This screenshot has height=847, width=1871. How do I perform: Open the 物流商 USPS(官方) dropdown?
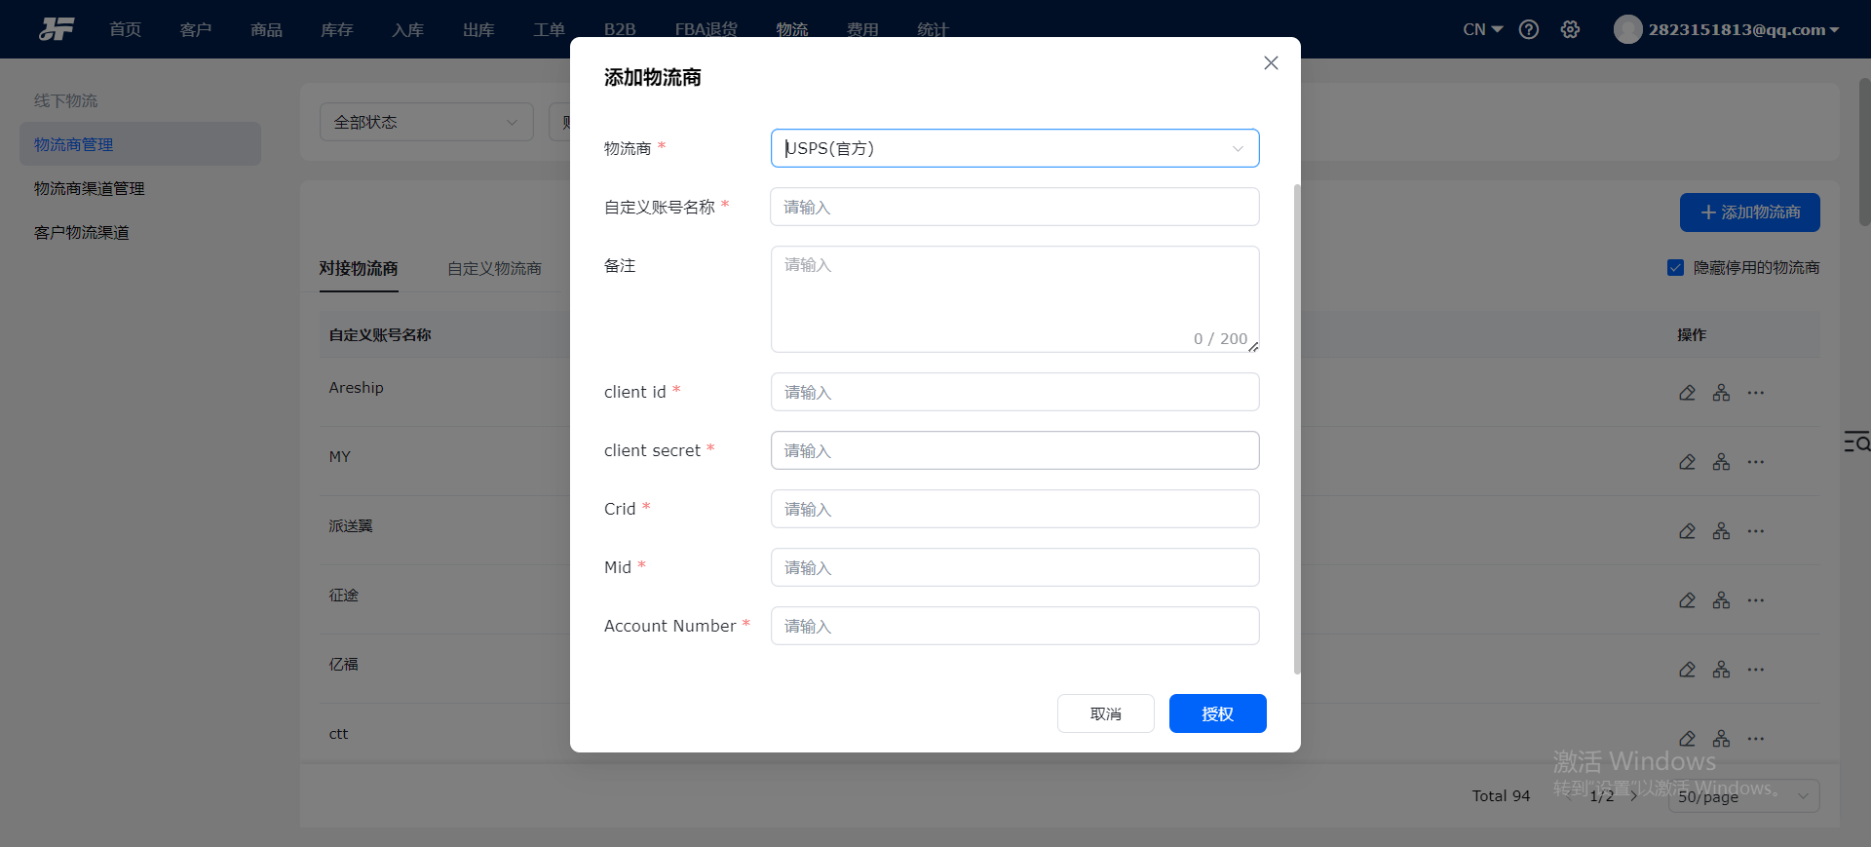1014,148
